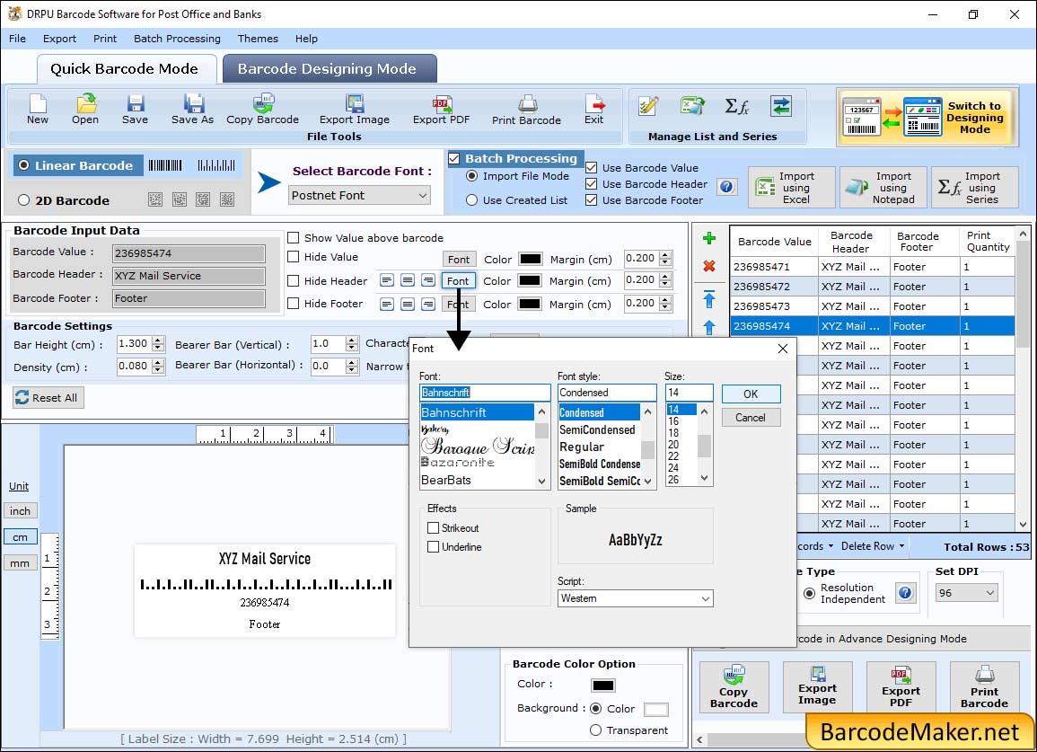Select the Transparent background option

pos(595,730)
